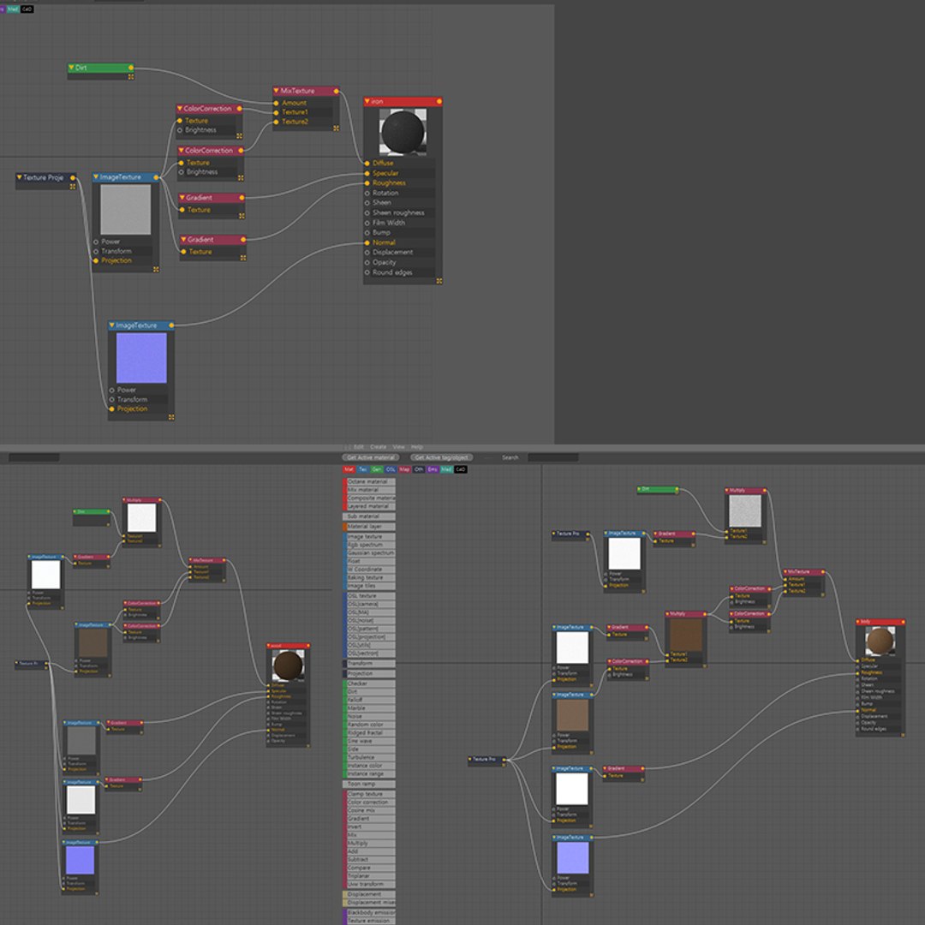This screenshot has width=925, height=925.
Task: Click the top ColorCorrection output connector
Action: [240, 109]
